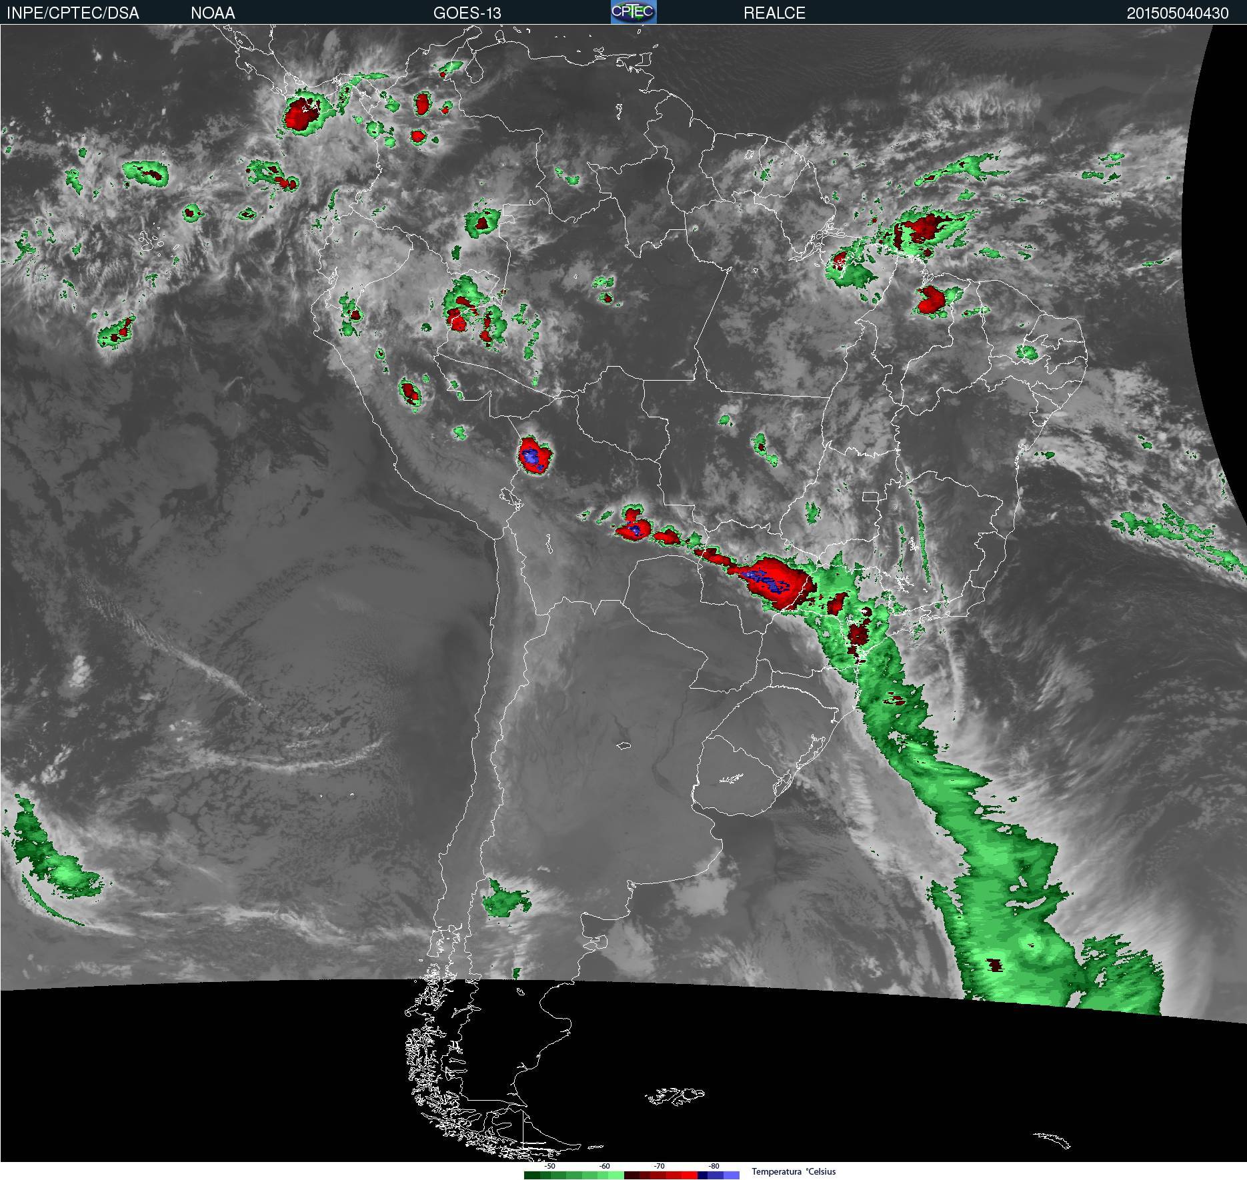The image size is (1247, 1180).
Task: Click the Falkland Islands outline in the black area
Action: pyautogui.click(x=675, y=1096)
